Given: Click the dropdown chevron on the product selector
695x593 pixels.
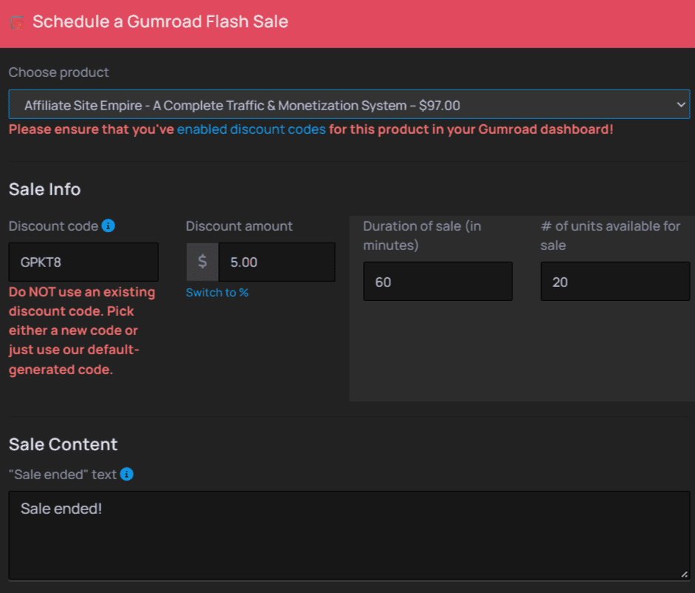Looking at the screenshot, I should [680, 104].
